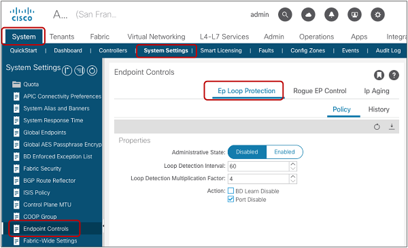Switch to Ip Aging tab
The image size is (408, 248).
click(377, 91)
